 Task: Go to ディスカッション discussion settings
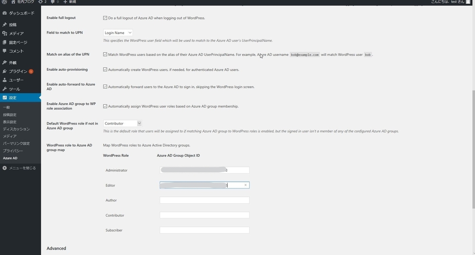(16, 129)
